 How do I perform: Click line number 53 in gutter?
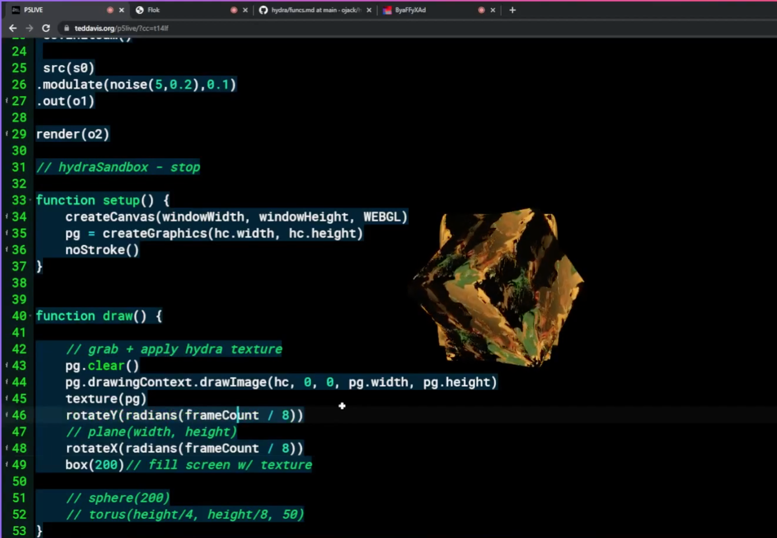coord(19,531)
